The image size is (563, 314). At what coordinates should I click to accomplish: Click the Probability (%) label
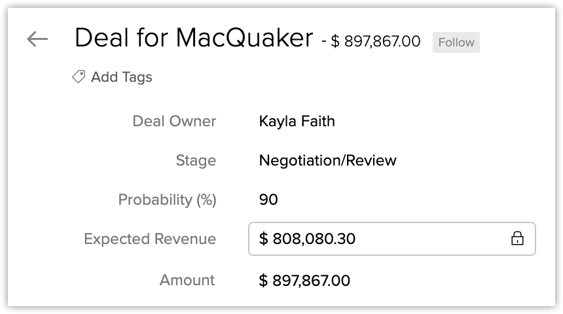167,200
